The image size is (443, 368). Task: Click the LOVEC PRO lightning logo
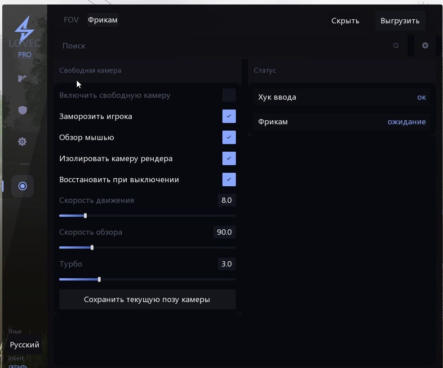tap(24, 30)
